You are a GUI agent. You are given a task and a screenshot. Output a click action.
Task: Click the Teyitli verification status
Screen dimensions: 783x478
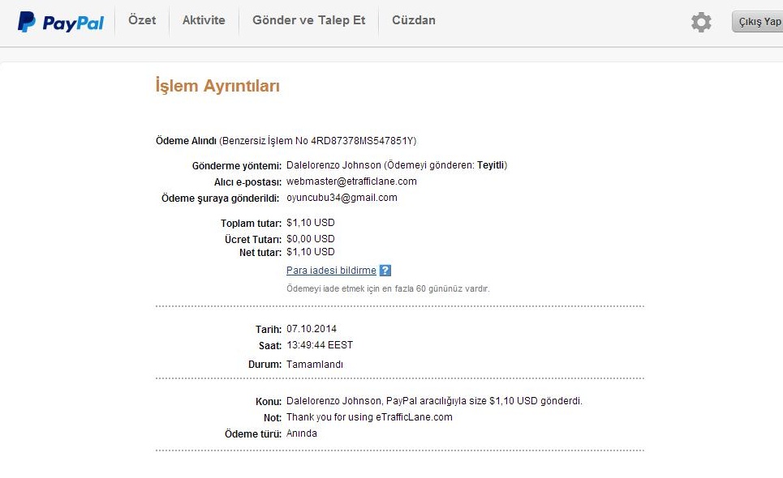tap(490, 165)
